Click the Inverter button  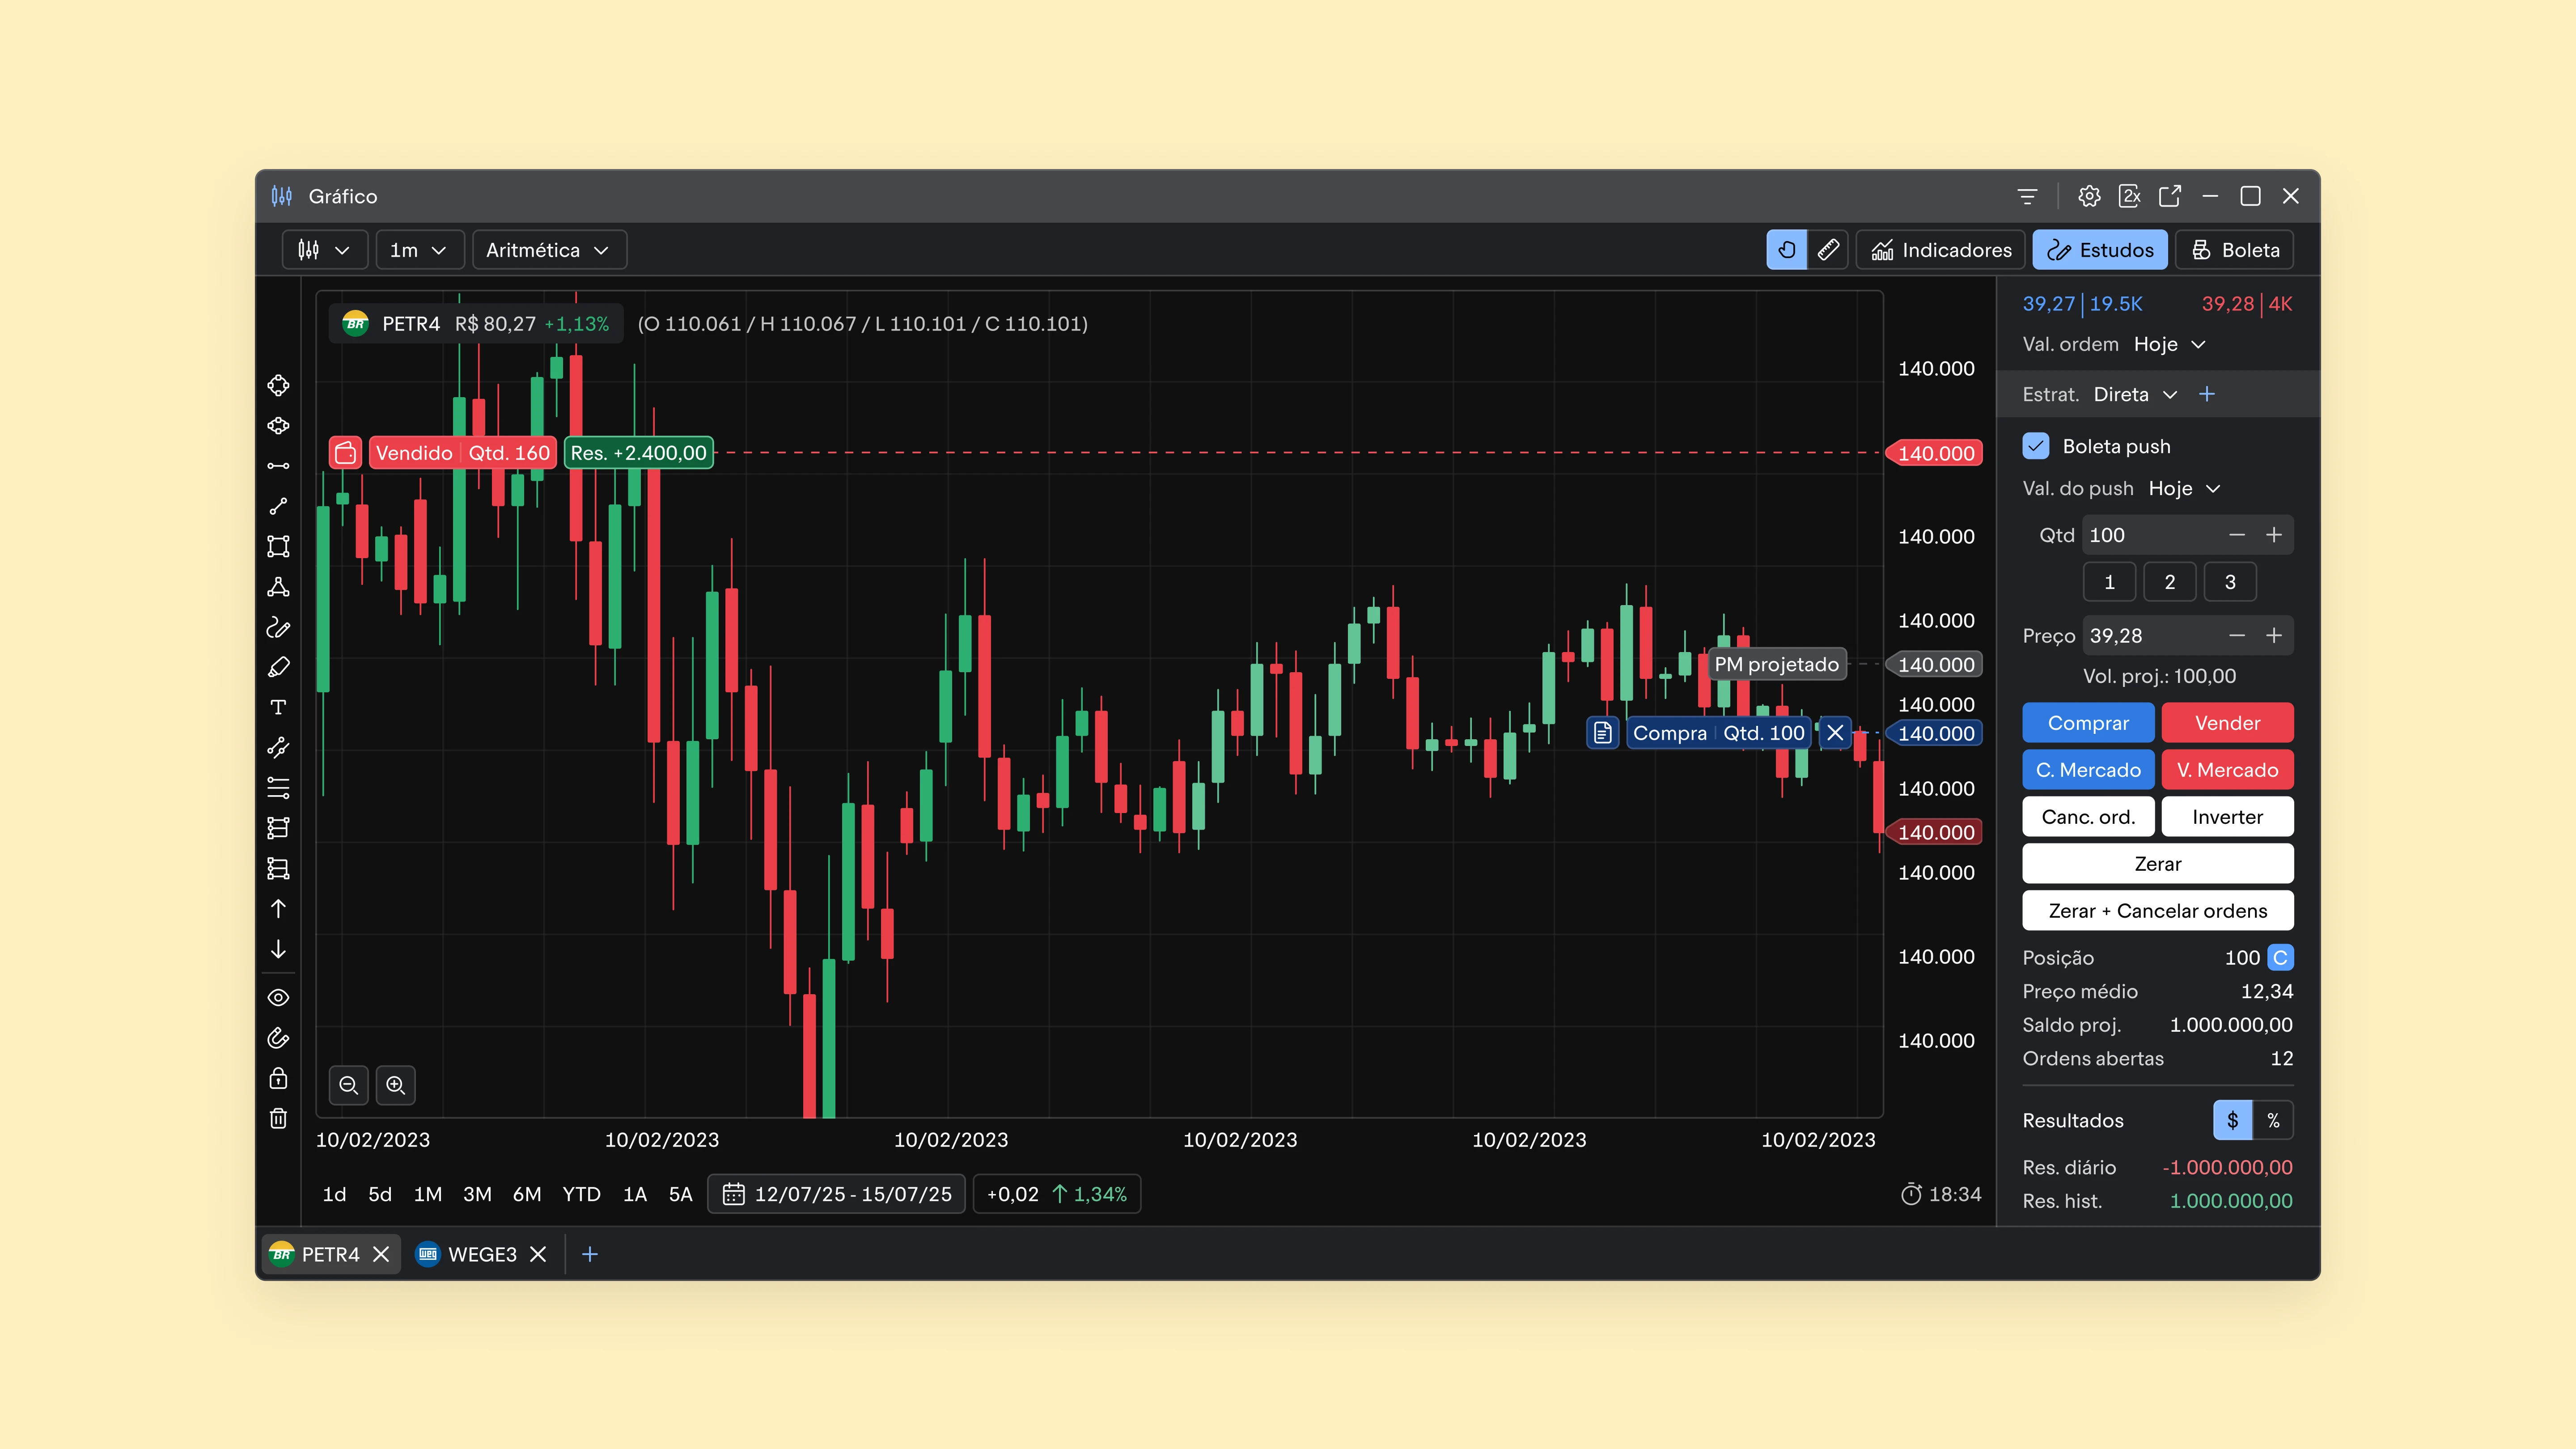tap(2227, 817)
